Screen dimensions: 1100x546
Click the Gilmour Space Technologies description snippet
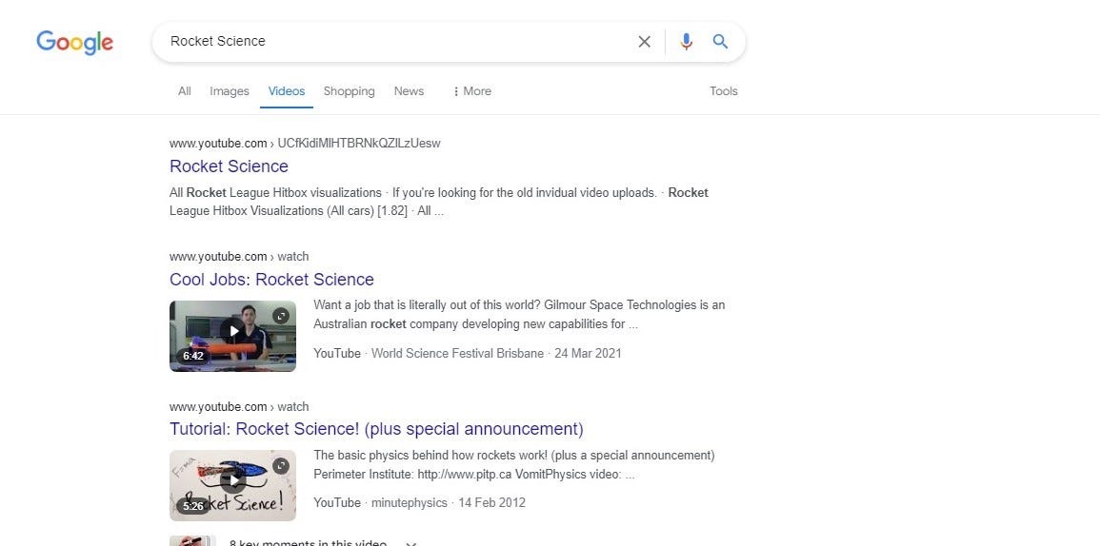point(519,315)
